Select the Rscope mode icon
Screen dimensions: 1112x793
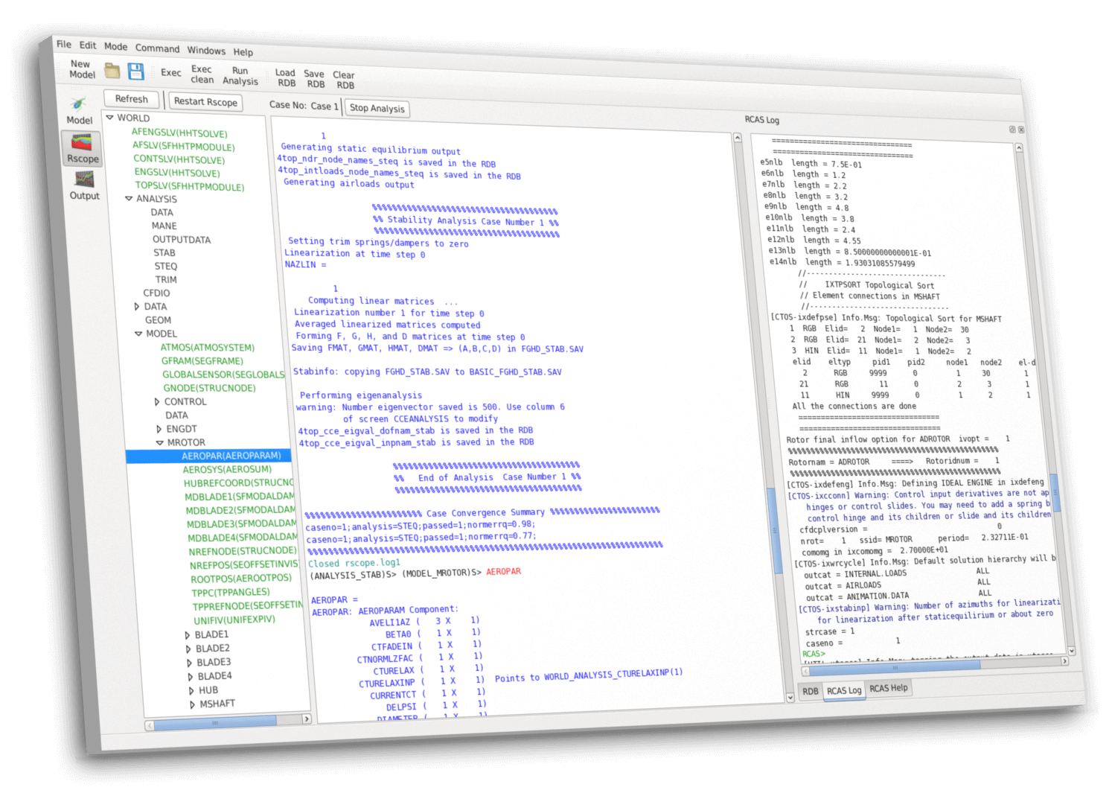coord(82,147)
